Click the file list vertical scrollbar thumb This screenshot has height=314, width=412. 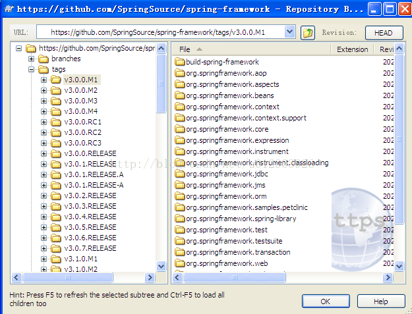point(399,139)
